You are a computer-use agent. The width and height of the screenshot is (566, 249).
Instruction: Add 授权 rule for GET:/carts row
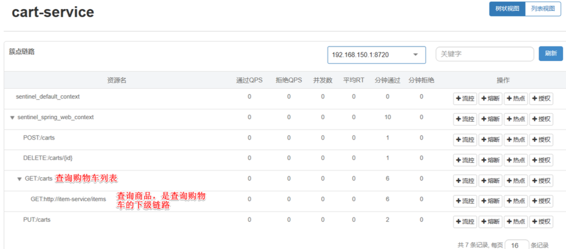tap(541, 181)
